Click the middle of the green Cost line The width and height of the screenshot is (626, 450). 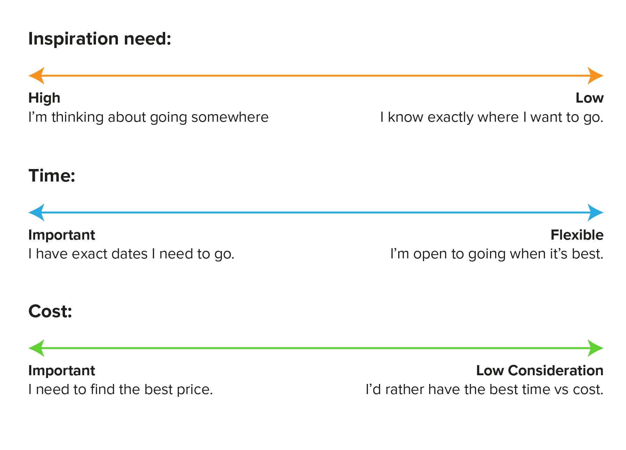pos(316,348)
